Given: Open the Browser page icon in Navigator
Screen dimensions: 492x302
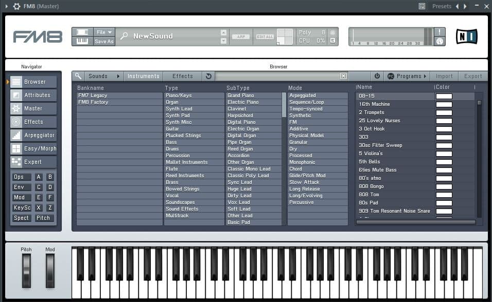Looking at the screenshot, I should coord(16,82).
